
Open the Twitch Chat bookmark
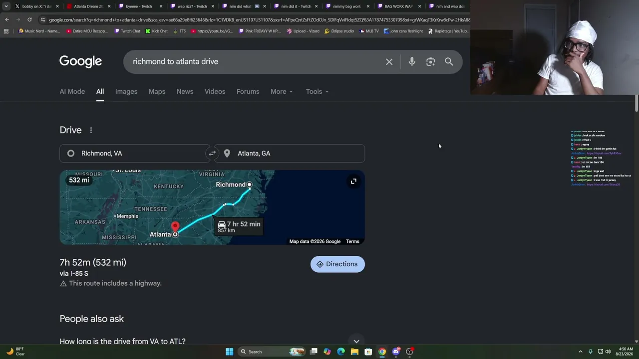point(127,31)
